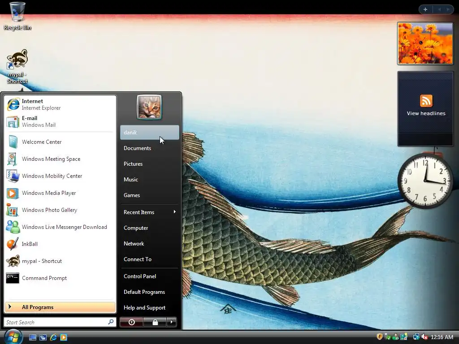Open the danik personal folder
The width and height of the screenshot is (459, 344).
[150, 133]
